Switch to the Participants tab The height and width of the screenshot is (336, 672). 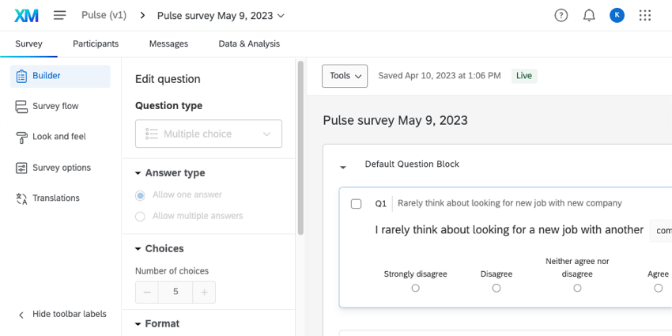click(96, 44)
